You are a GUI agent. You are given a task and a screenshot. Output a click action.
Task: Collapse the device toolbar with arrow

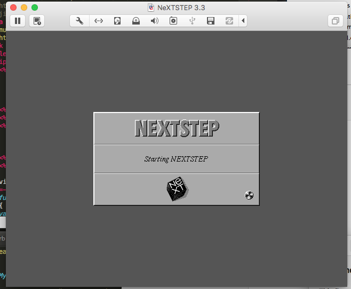(243, 21)
